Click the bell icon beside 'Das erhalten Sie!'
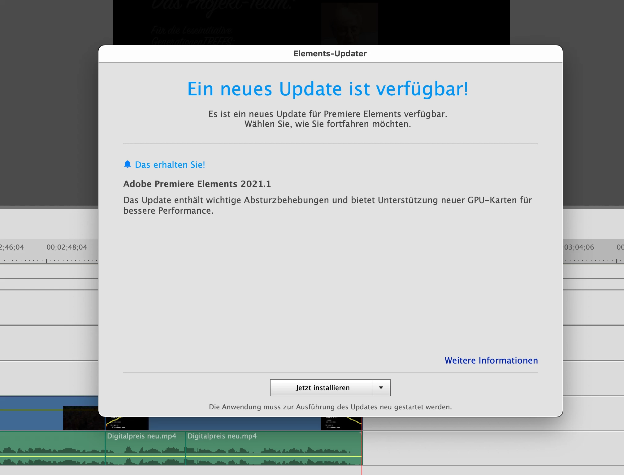The height and width of the screenshot is (475, 624). pyautogui.click(x=127, y=164)
